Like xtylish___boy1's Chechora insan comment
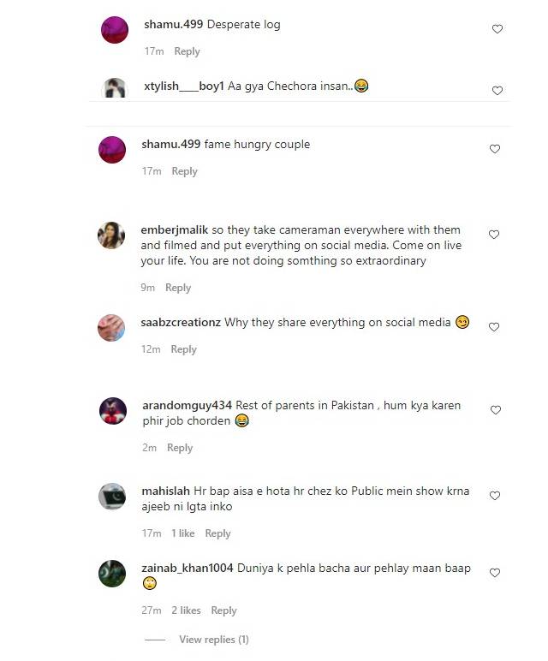 point(497,91)
